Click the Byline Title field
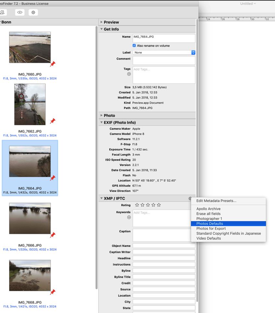The image size is (275, 313). (164, 277)
